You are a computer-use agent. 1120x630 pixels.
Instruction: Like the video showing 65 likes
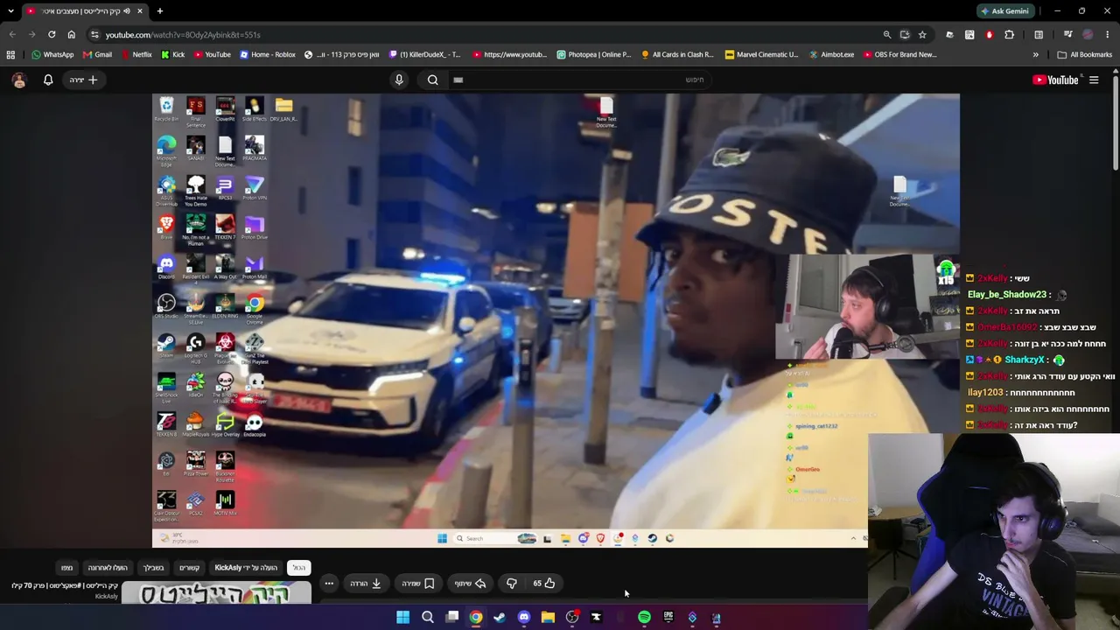(x=544, y=583)
